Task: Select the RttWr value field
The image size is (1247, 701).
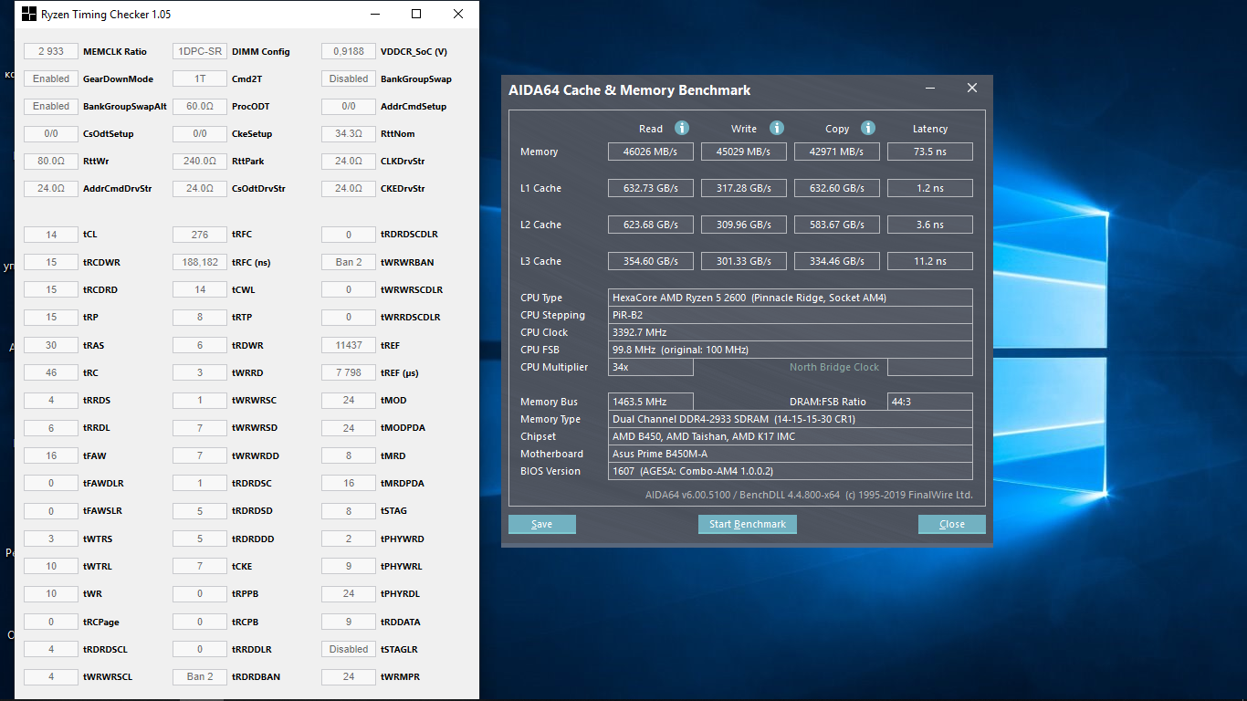Action: tap(51, 161)
